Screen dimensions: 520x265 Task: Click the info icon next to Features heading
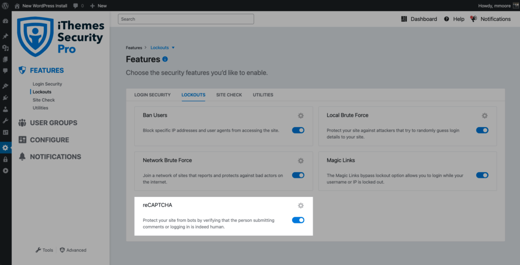coord(165,59)
